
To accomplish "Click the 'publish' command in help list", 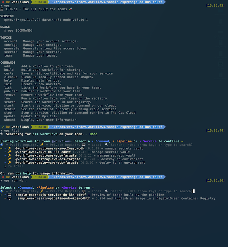I will coord(11,91).
